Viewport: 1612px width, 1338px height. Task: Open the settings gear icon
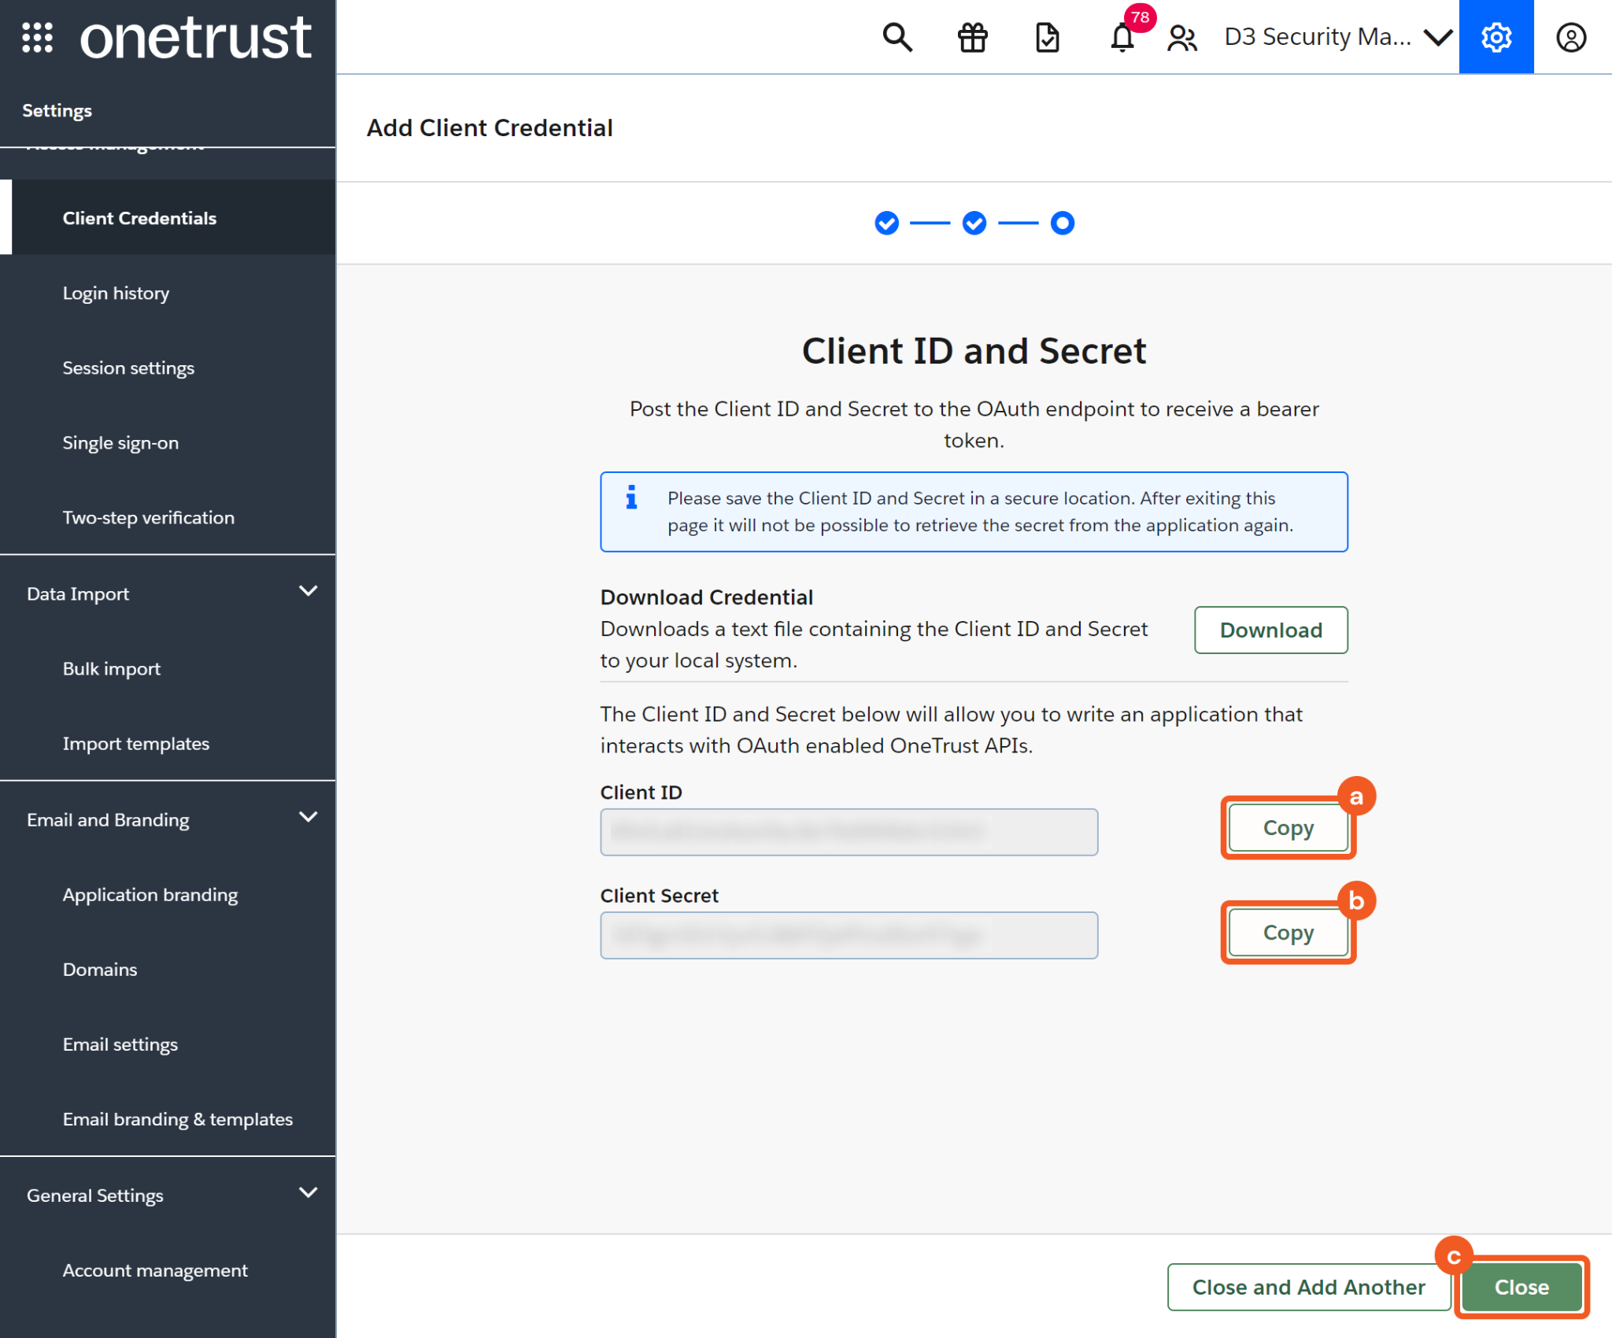[1496, 37]
